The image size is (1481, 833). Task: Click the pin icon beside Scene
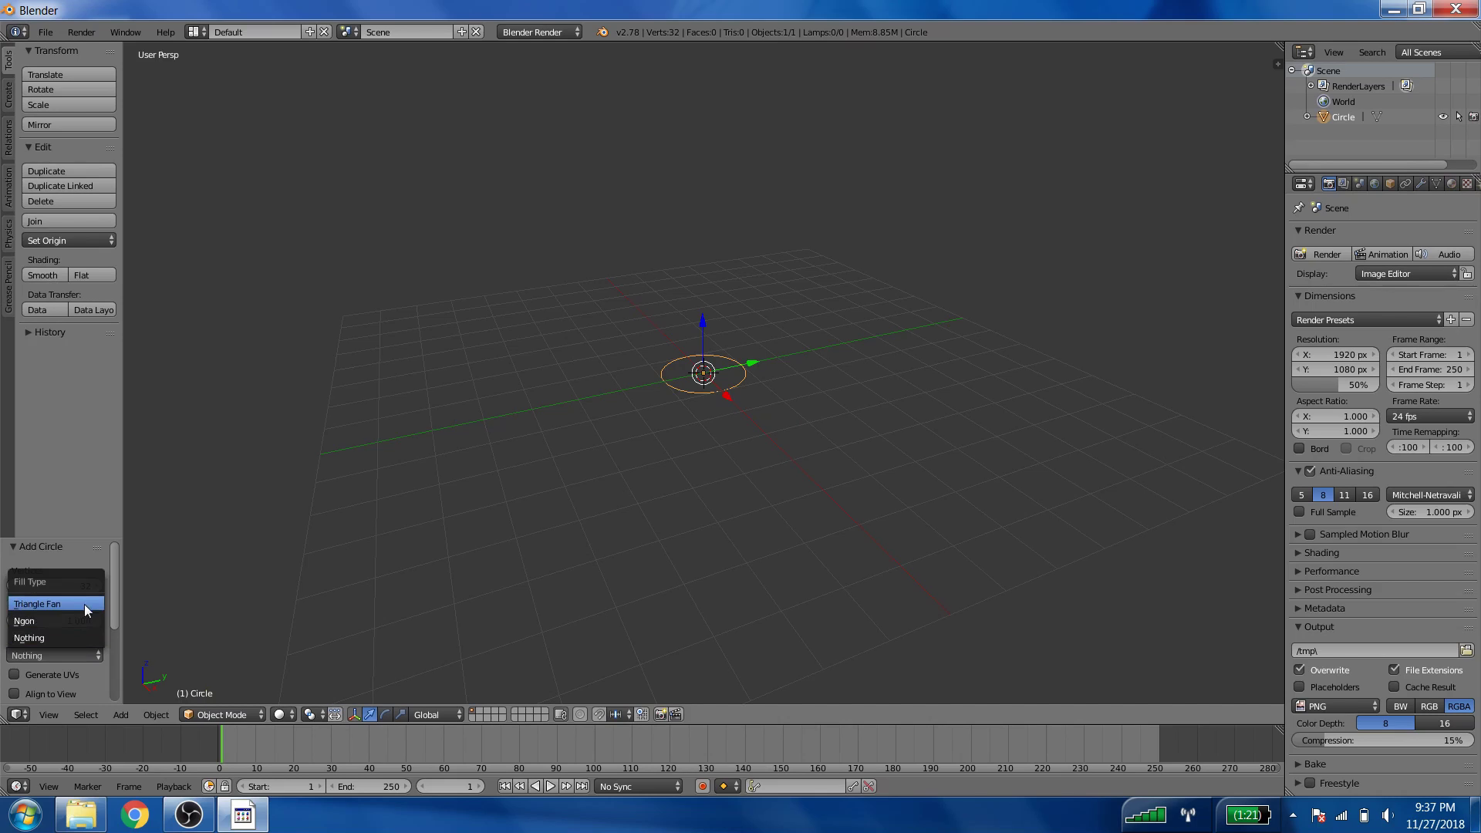(x=1299, y=207)
